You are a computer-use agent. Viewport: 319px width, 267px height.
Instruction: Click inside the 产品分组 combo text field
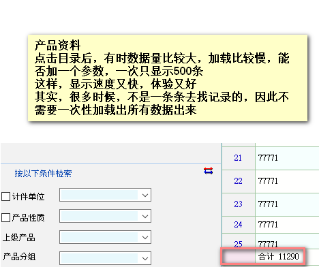pos(100,258)
